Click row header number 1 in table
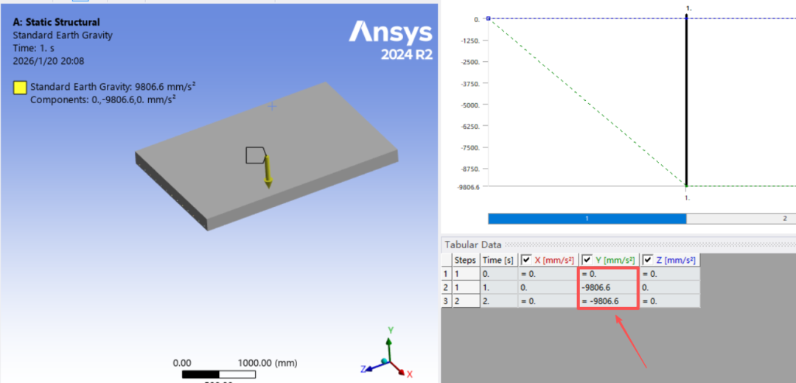The width and height of the screenshot is (796, 383). coord(446,274)
